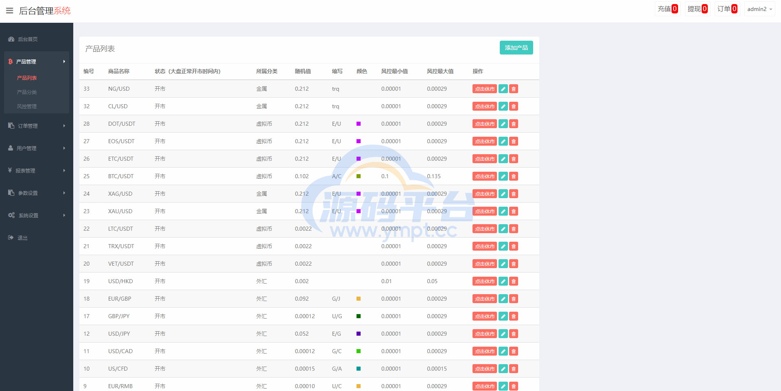Image resolution: width=781 pixels, height=391 pixels.
Task: Click edit pencil icon for NG/USD row
Action: coord(503,89)
